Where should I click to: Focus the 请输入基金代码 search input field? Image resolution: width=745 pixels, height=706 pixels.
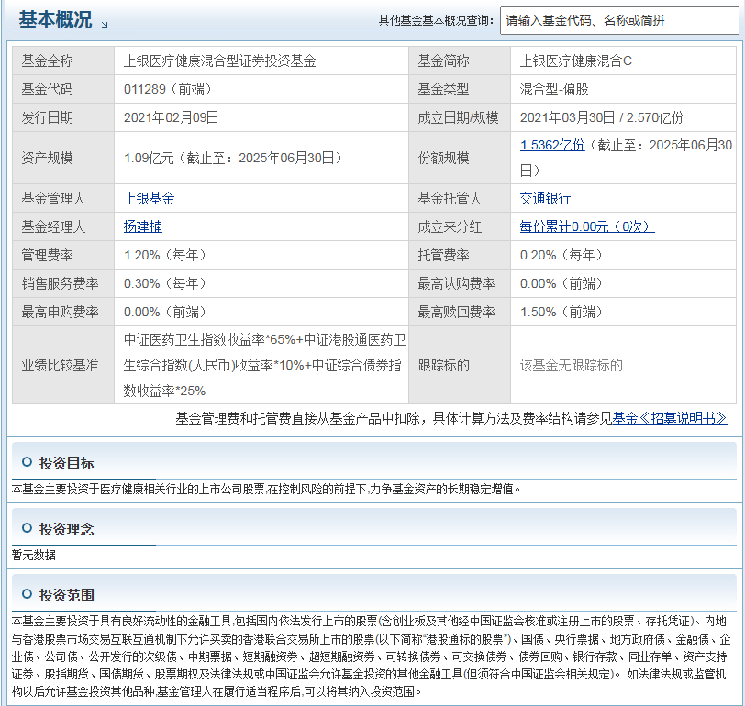click(x=619, y=20)
